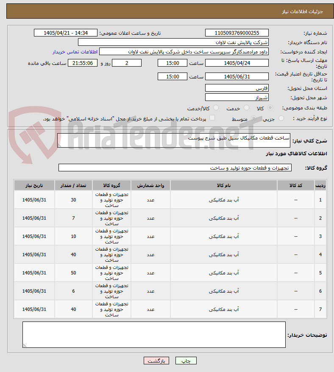Click the گروه کالا field
Screen dimensions: 334x372
pyautogui.click(x=175, y=168)
